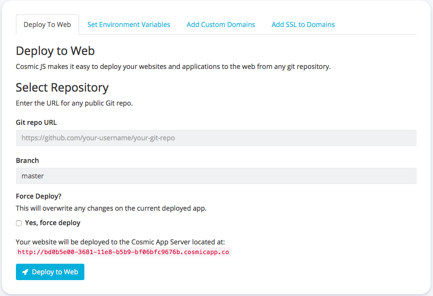Screen dimensions: 433x296
Task: Focus the Git repo URL input field
Action: [216, 138]
